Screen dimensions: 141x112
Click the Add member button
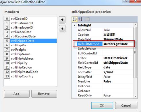[17, 94]
